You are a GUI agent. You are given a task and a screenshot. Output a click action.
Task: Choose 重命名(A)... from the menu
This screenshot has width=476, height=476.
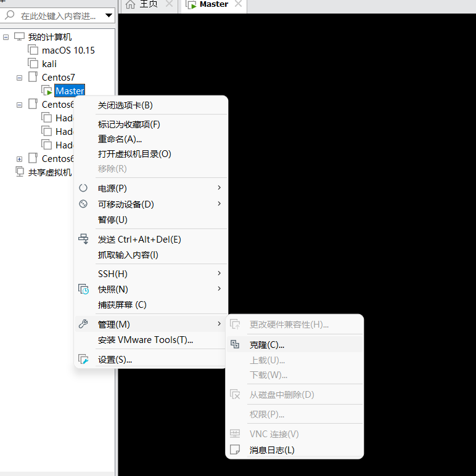[x=151, y=139]
